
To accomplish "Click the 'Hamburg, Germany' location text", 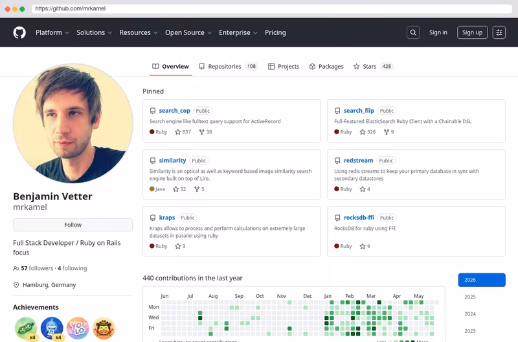I will [49, 285].
